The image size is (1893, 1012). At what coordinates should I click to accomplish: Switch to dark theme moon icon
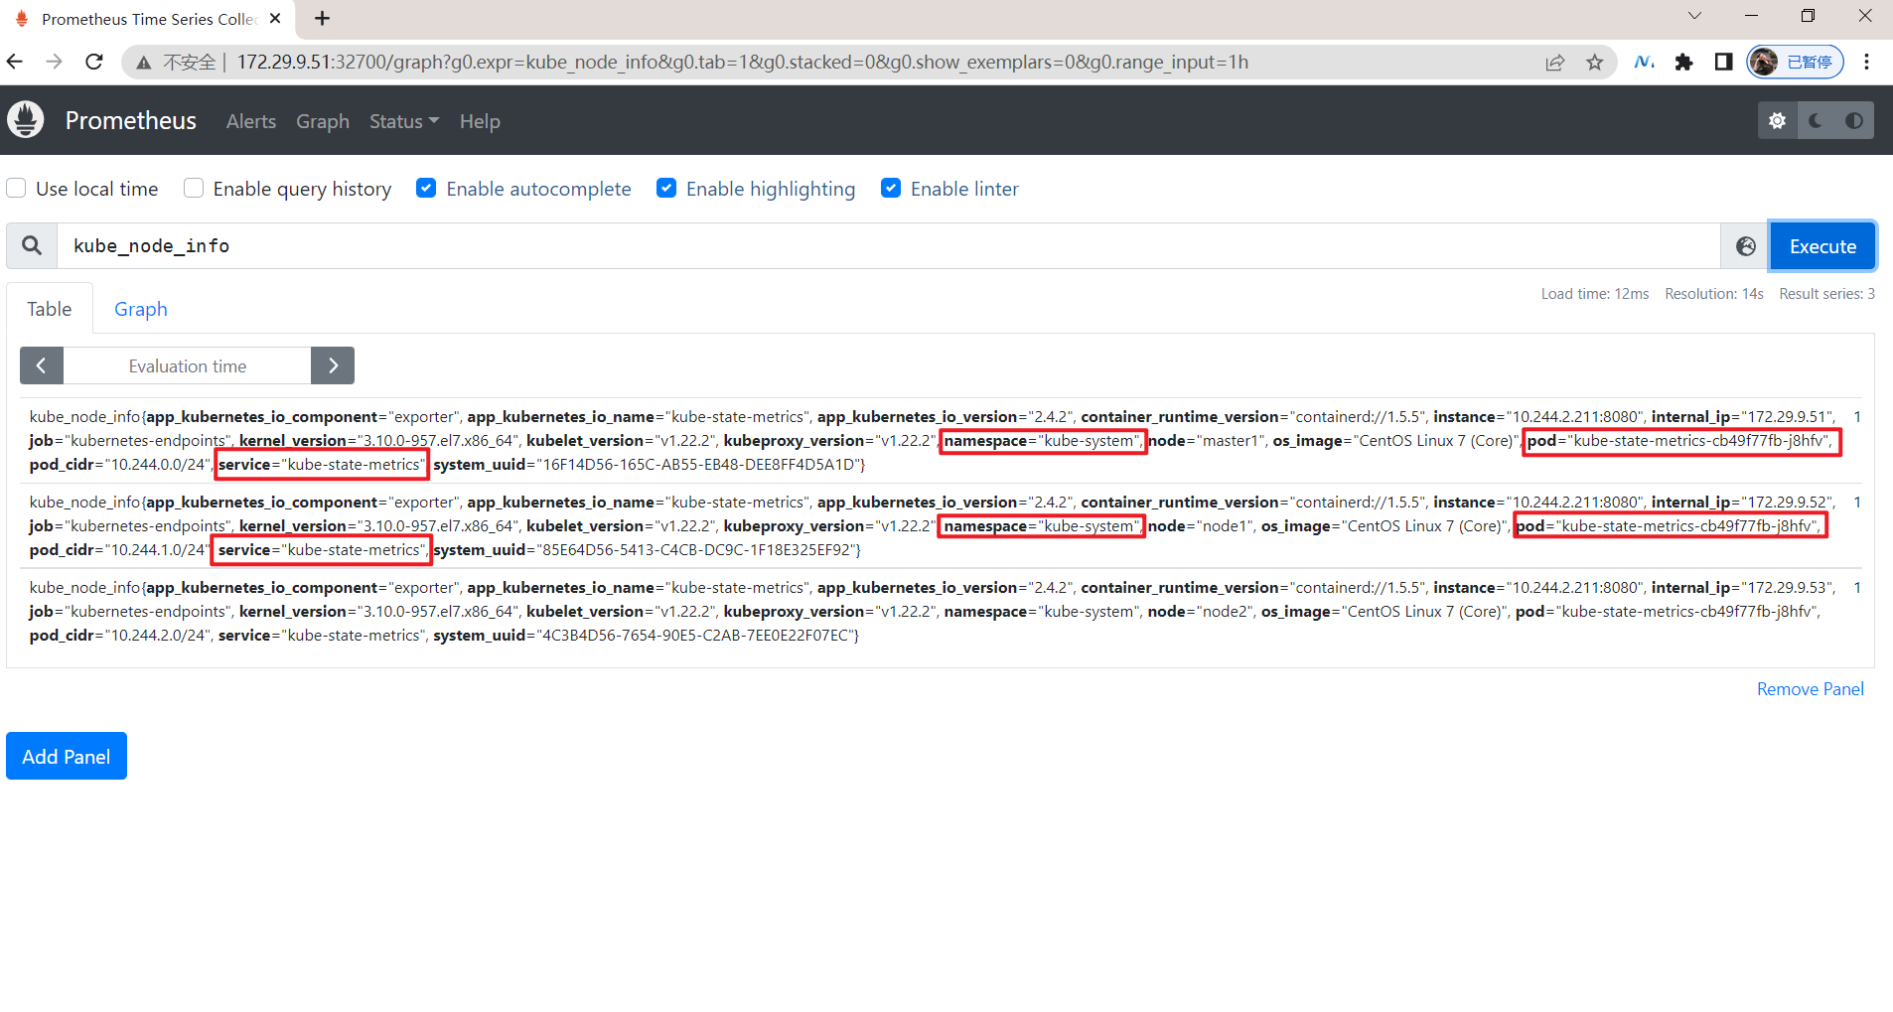tap(1816, 120)
